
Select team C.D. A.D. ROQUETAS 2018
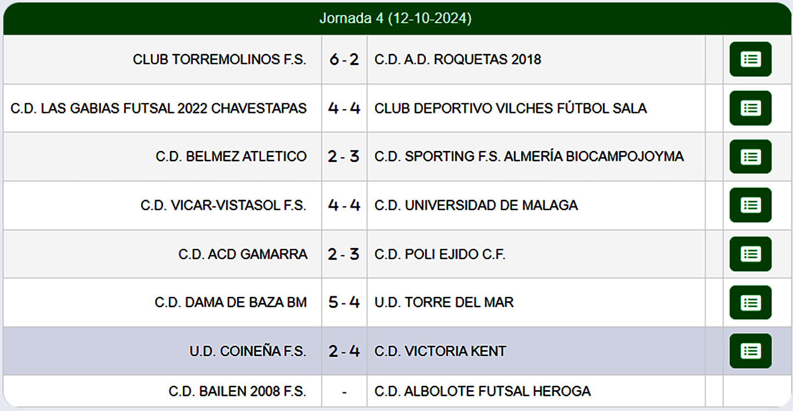(x=457, y=59)
